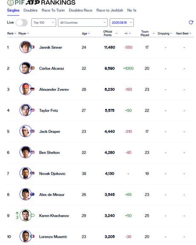Open the Race To Turin tab

[53, 10]
